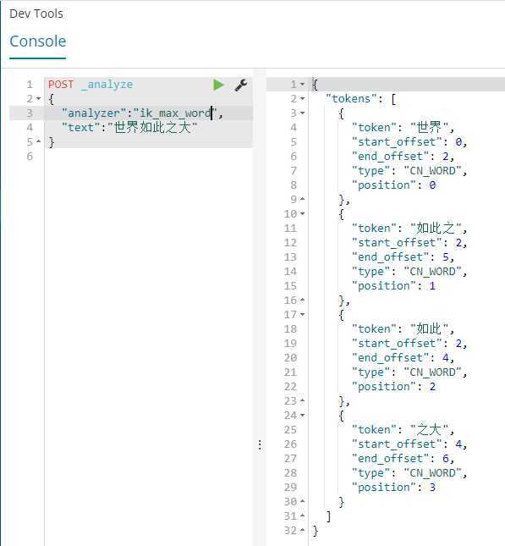Click the "position": 1 response line
The image size is (505, 546).
click(393, 286)
